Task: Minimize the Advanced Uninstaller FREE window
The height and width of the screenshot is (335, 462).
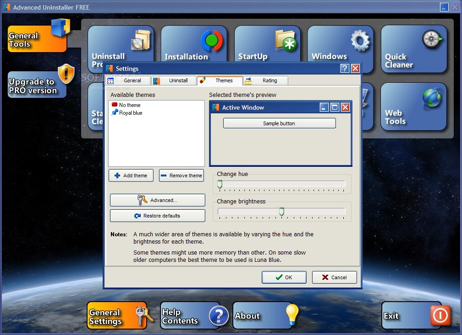Action: (444, 7)
